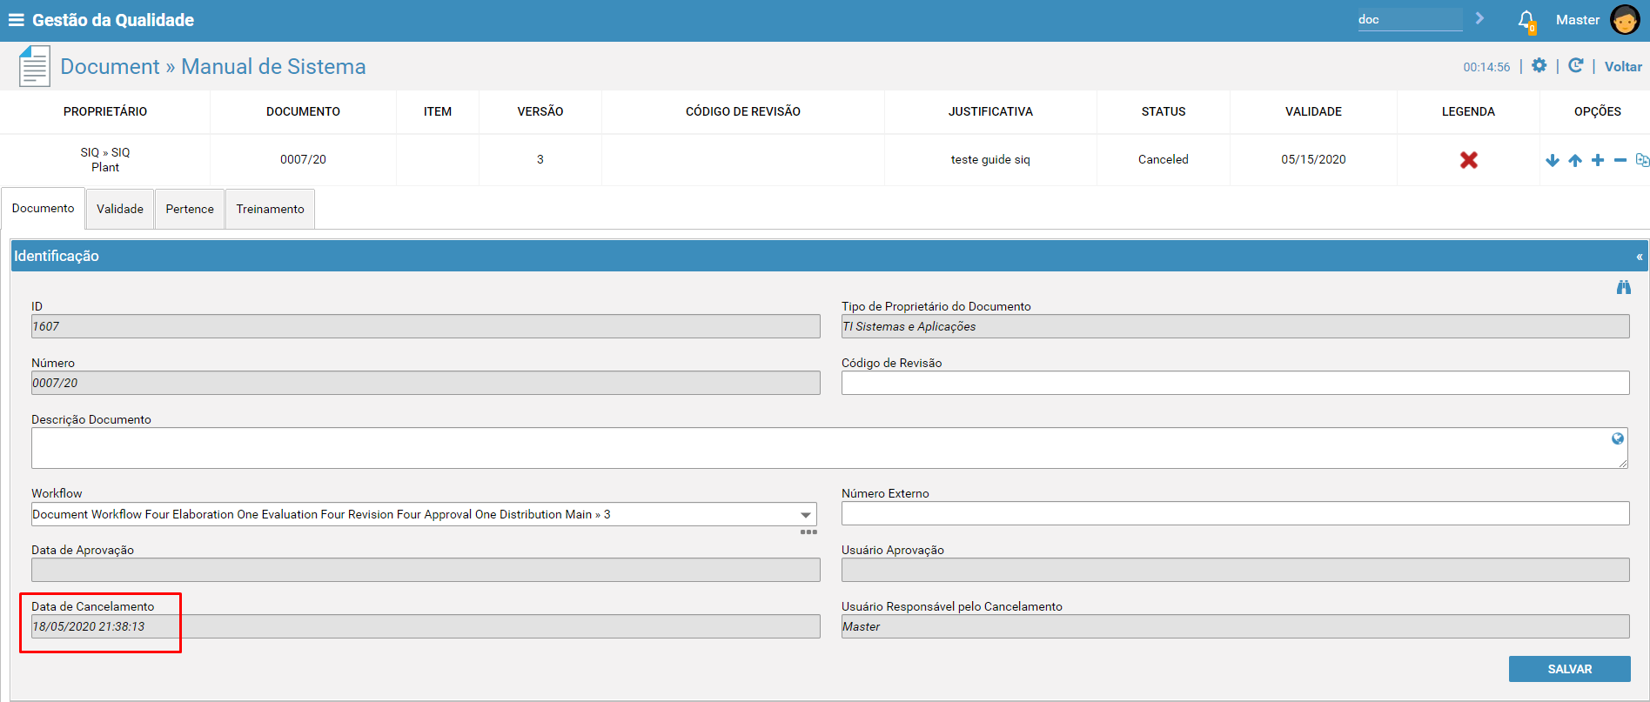Click the CÓDIGO DE REVISÃO column header
The height and width of the screenshot is (702, 1650).
(x=743, y=111)
